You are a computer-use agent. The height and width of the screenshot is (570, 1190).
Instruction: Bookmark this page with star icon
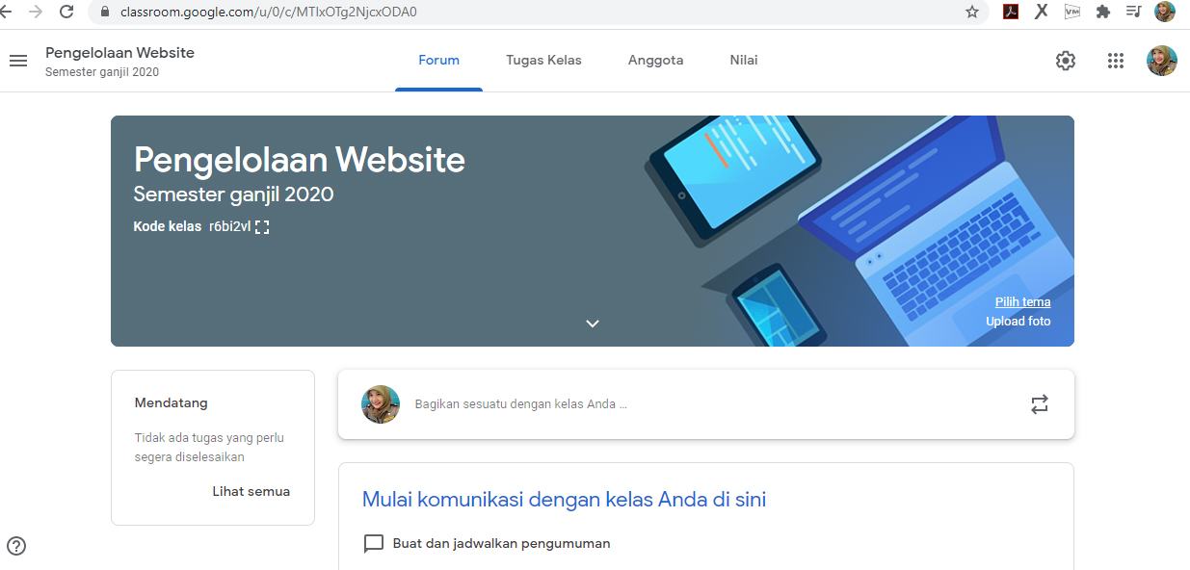(x=972, y=12)
